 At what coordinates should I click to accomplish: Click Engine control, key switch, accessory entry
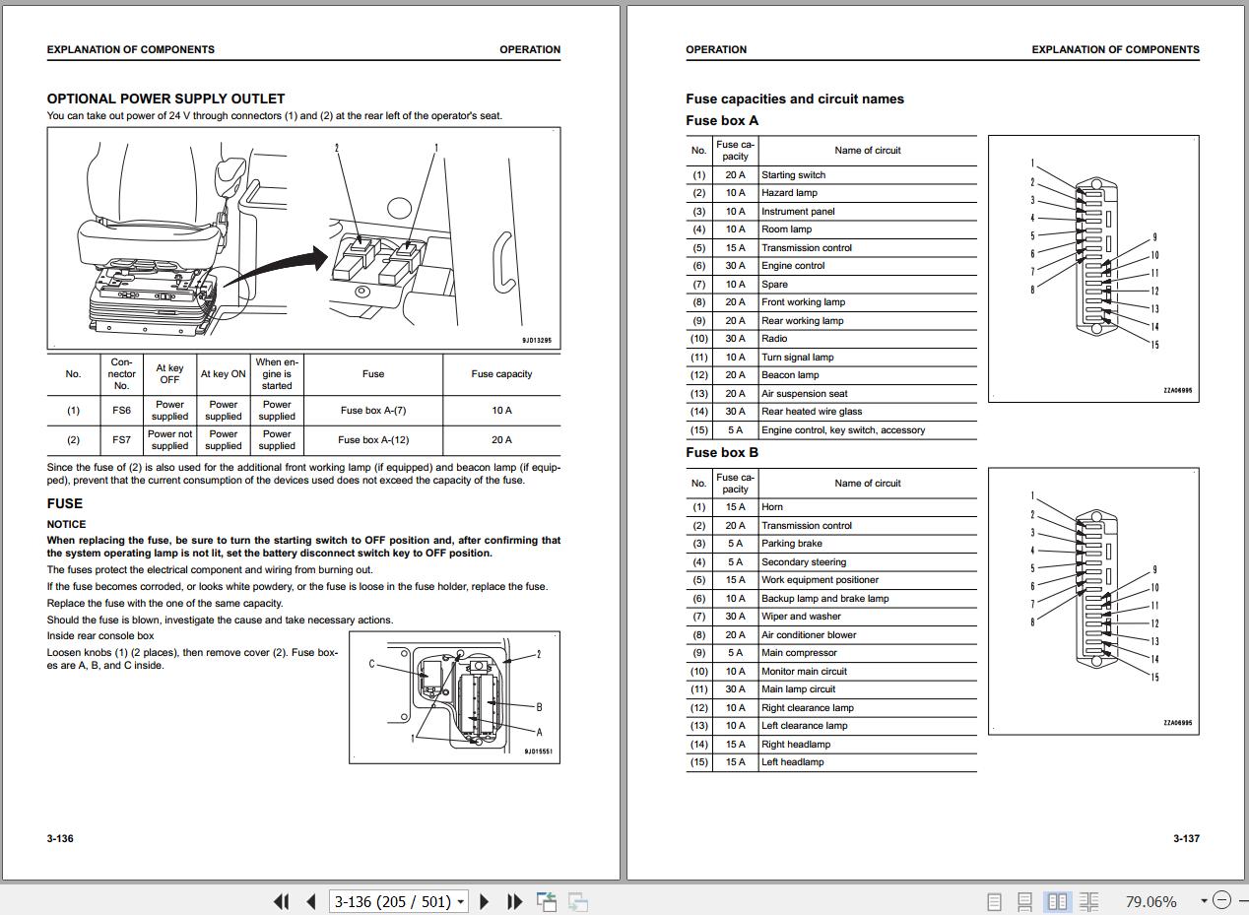coord(843,430)
